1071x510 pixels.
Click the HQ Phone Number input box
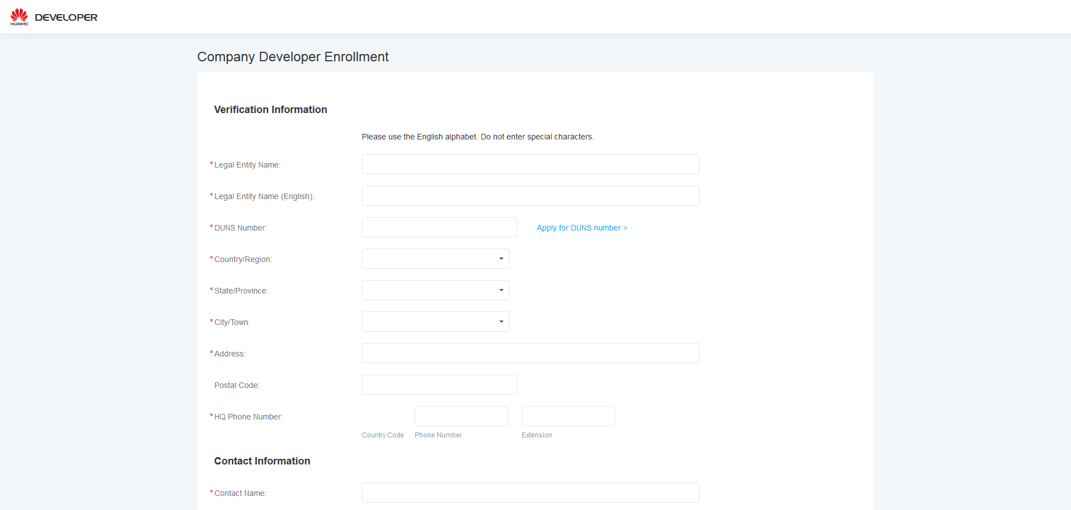click(x=461, y=416)
